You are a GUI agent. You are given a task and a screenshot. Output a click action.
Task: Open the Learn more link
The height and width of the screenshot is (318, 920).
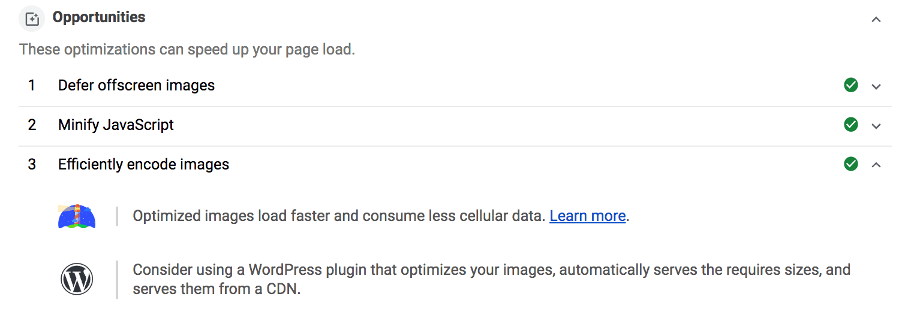click(587, 216)
